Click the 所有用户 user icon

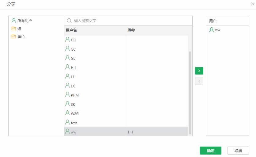(13, 21)
